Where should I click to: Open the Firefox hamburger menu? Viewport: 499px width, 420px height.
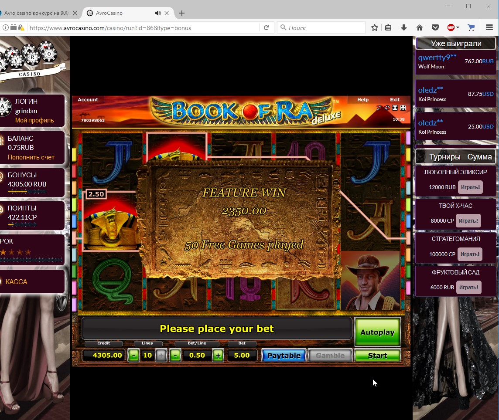click(x=489, y=27)
